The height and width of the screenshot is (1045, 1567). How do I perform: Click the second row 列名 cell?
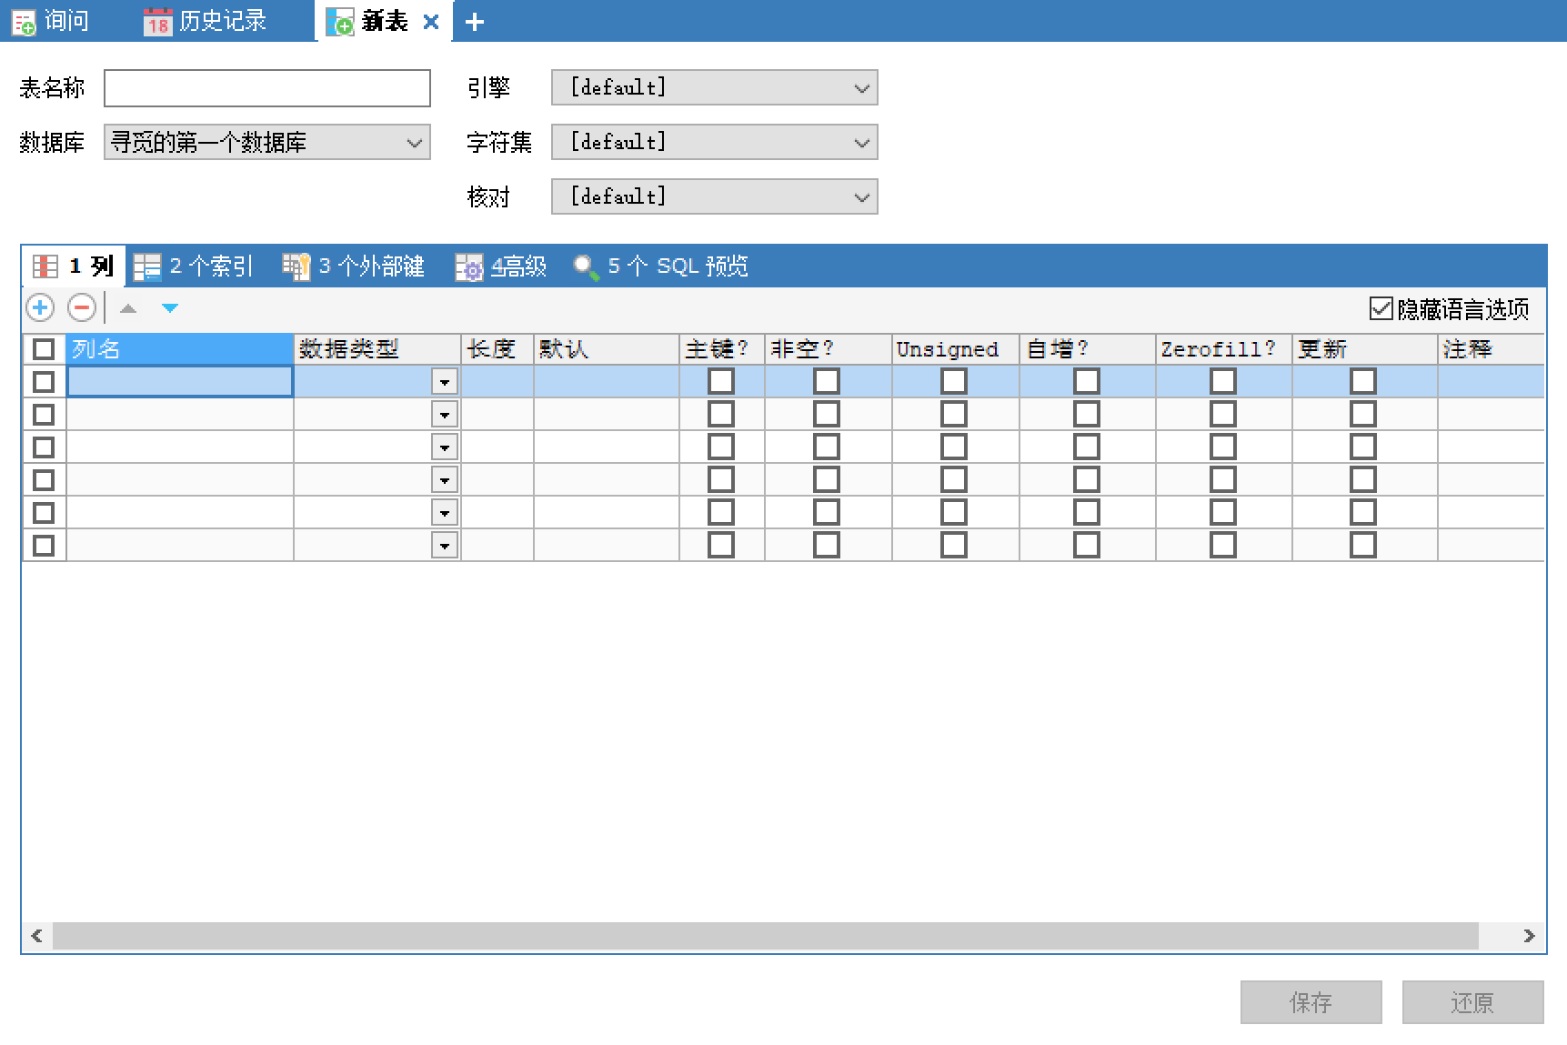tap(180, 415)
